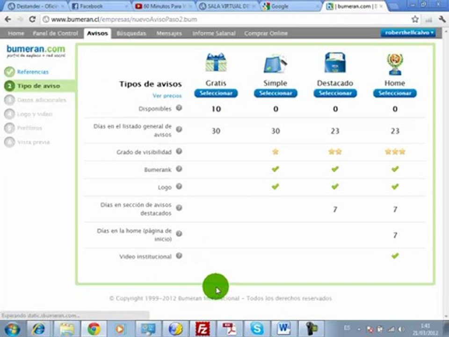Image resolution: width=449 pixels, height=337 pixels.
Task: Open Comprar Online menu item
Action: [x=266, y=33]
